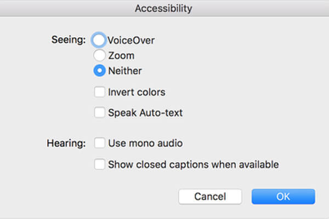Image resolution: width=329 pixels, height=219 pixels.
Task: Choose the Zoom radio option
Action: click(x=99, y=55)
